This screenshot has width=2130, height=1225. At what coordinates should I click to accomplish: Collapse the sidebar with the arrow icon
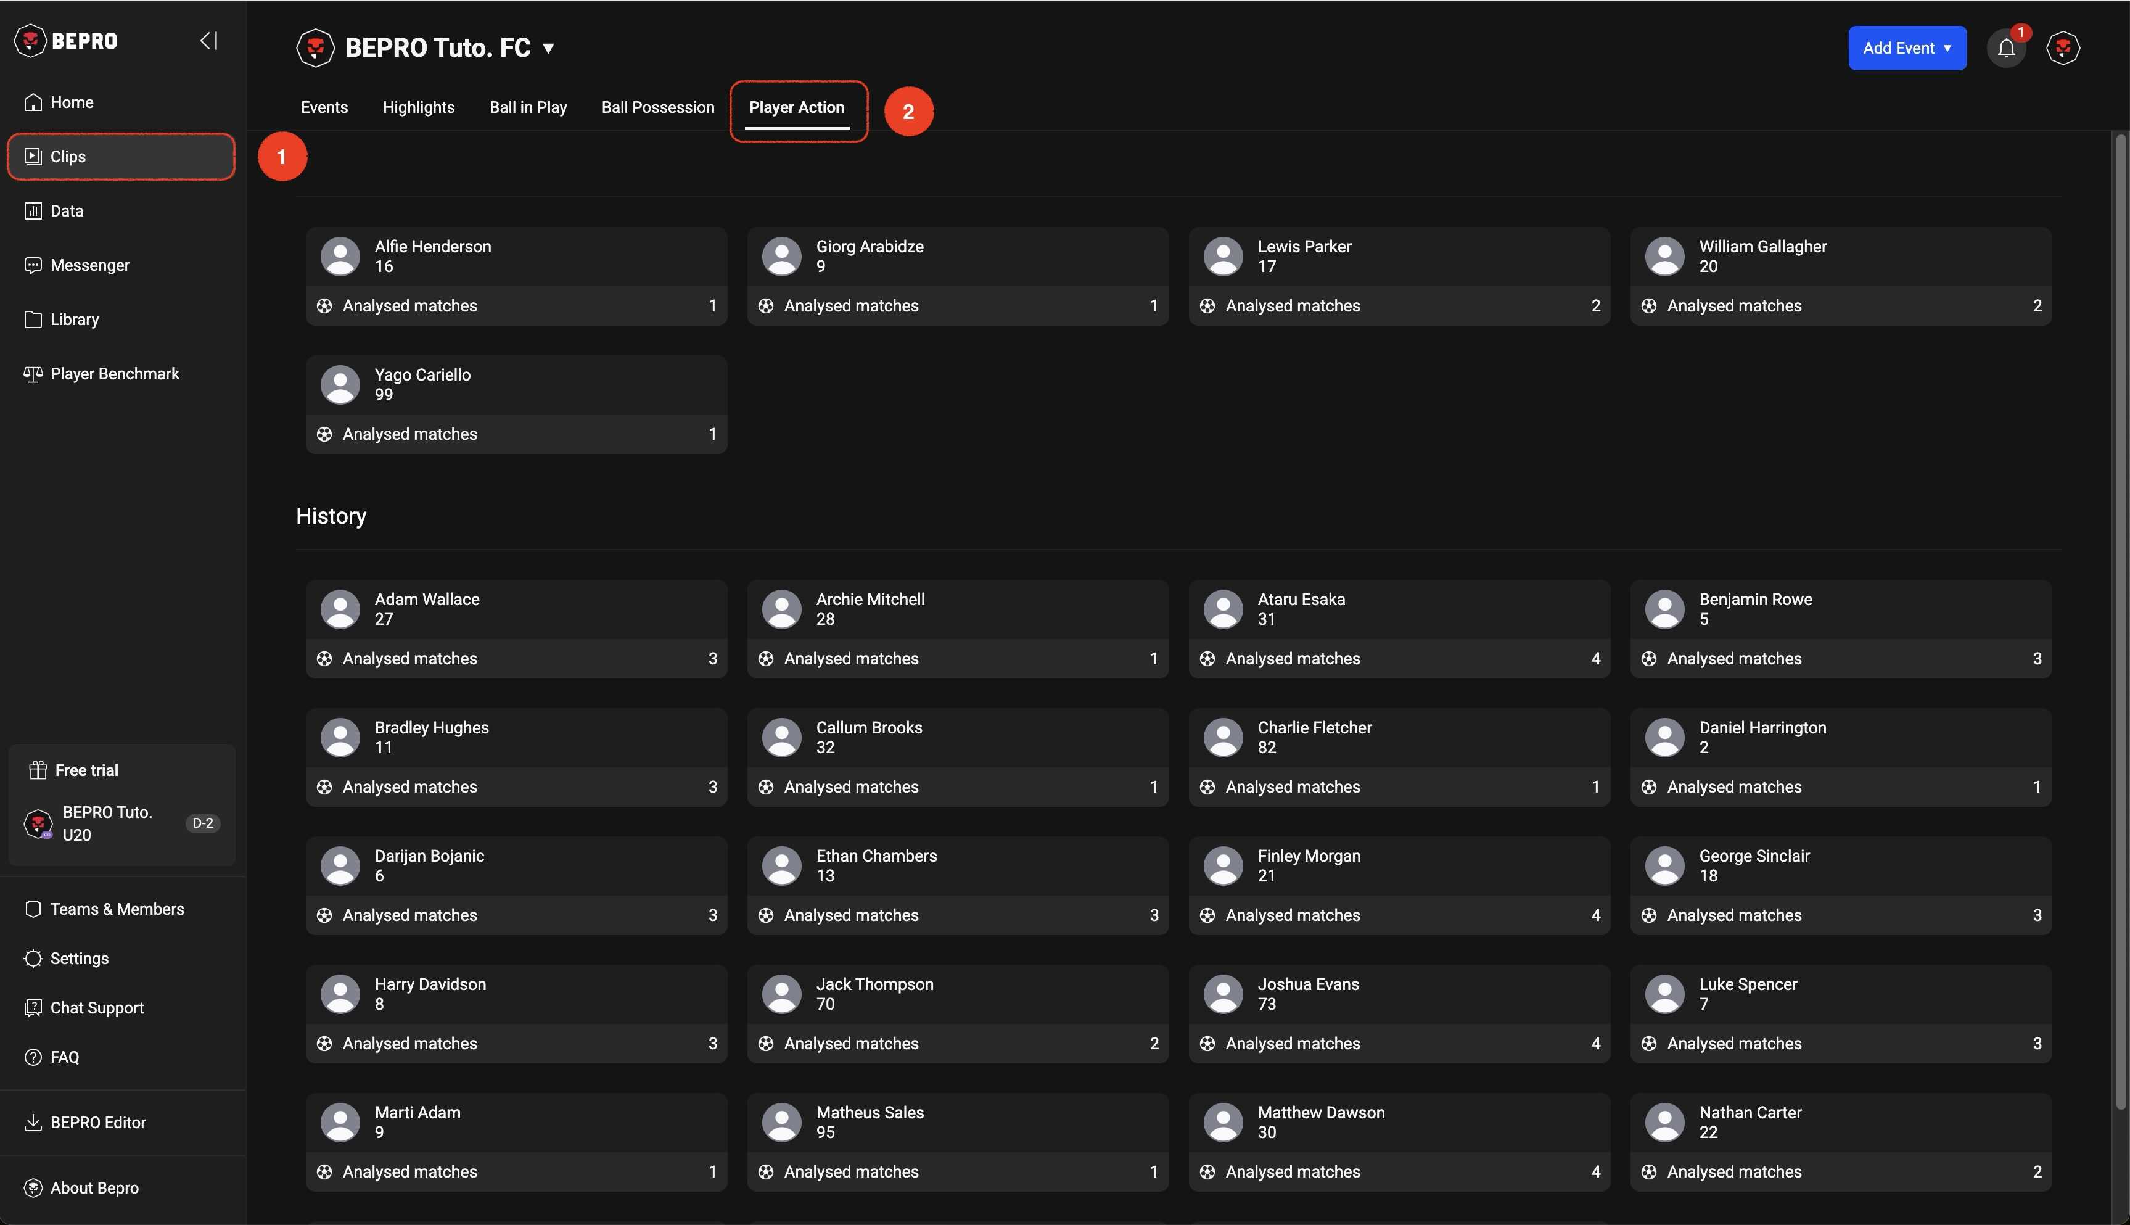[208, 40]
